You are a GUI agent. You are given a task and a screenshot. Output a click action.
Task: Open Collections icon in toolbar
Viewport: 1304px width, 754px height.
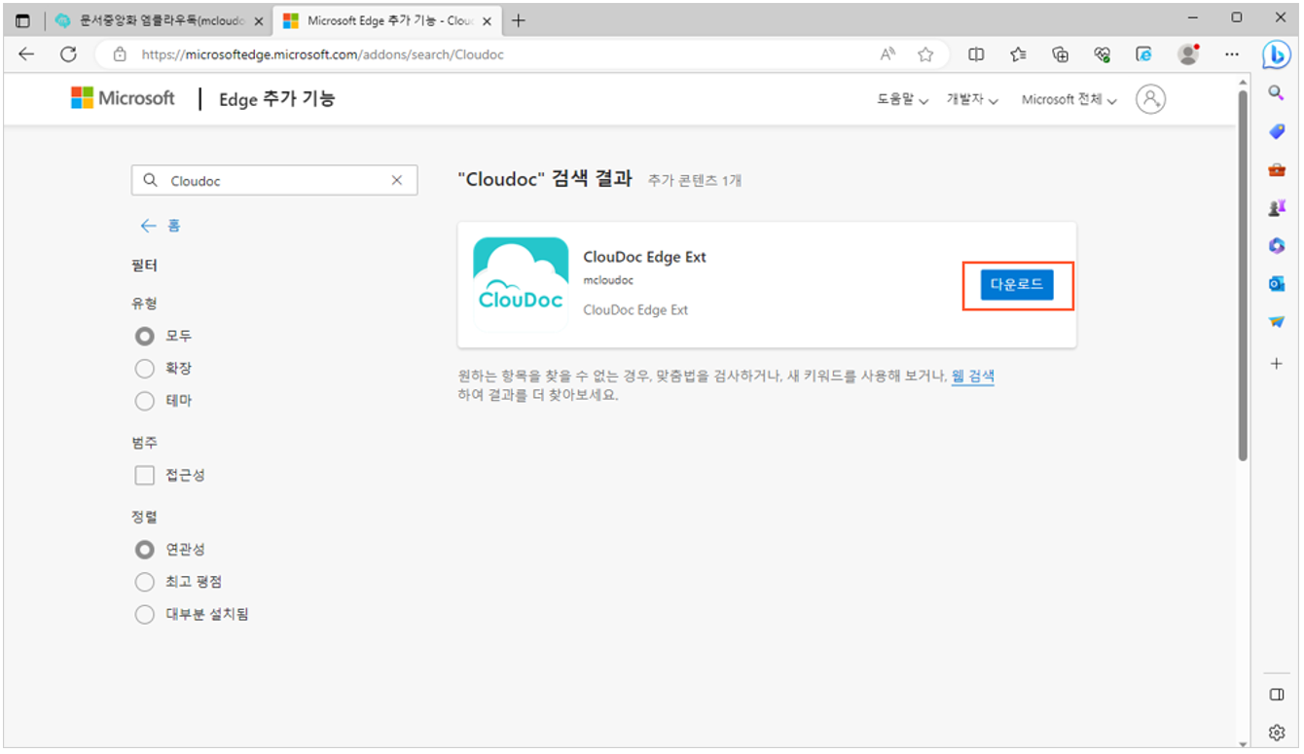1061,54
